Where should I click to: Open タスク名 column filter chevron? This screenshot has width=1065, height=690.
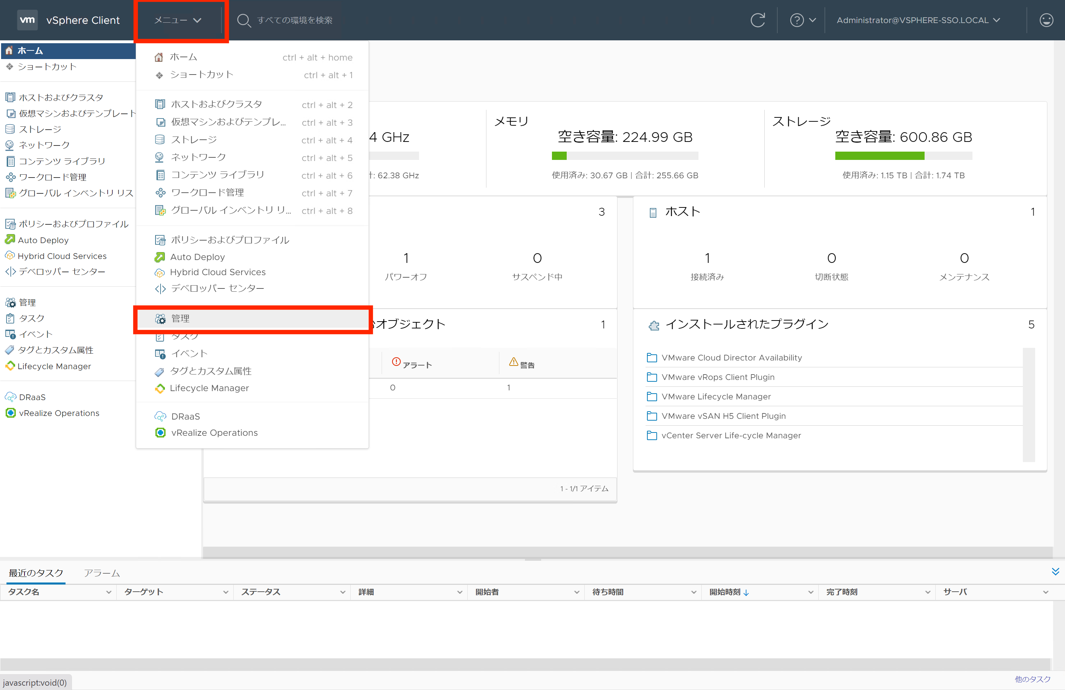coord(108,592)
